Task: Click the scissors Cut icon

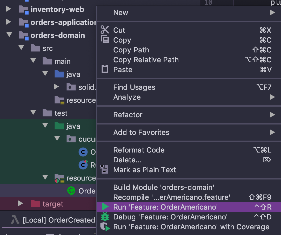Action: pyautogui.click(x=105, y=30)
